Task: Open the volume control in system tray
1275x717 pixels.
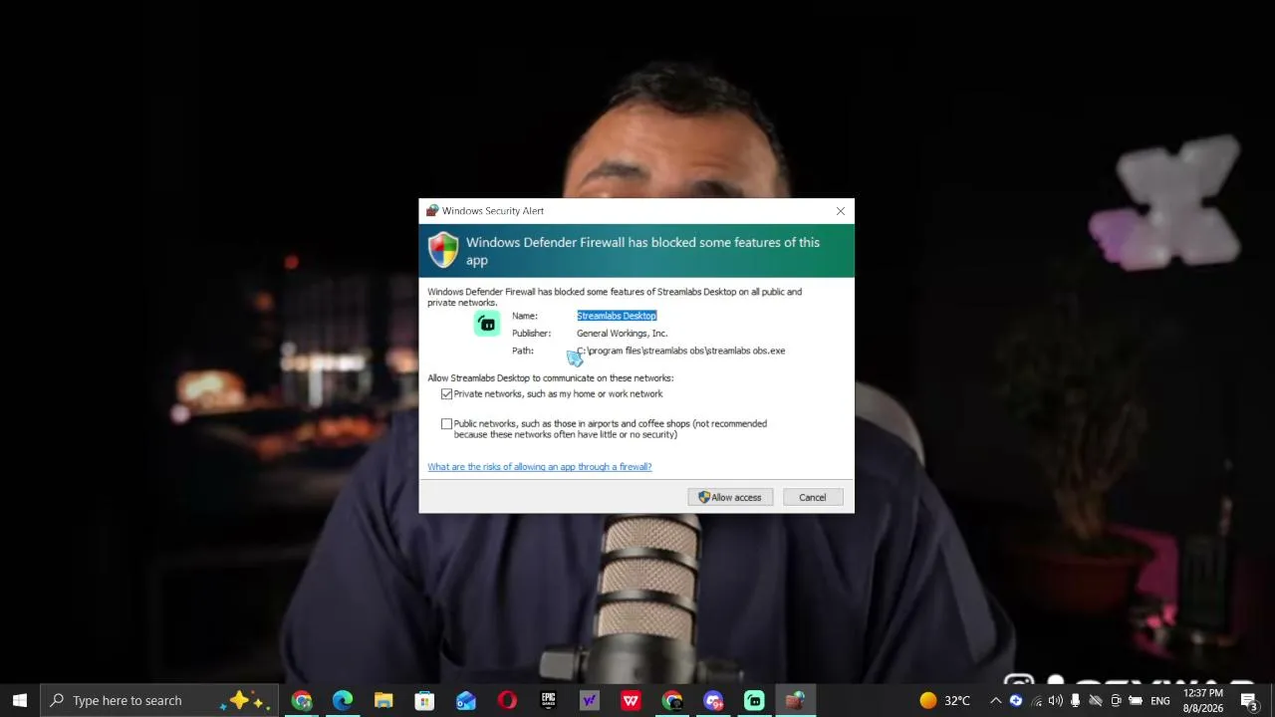Action: pos(1056,700)
